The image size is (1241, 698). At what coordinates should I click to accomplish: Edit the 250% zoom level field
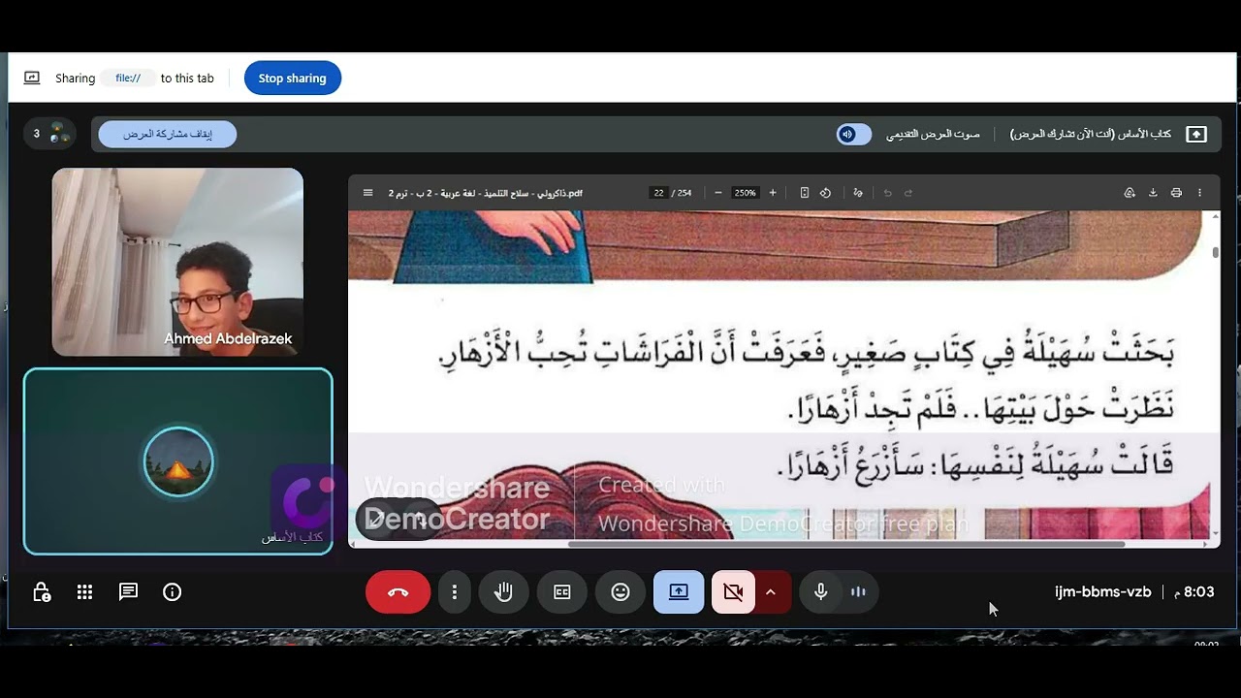[745, 193]
